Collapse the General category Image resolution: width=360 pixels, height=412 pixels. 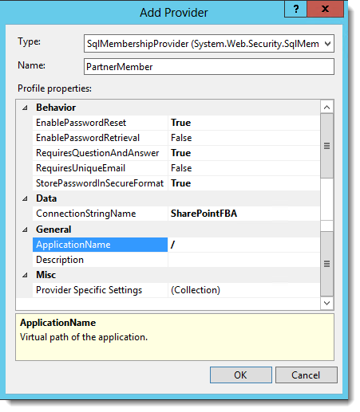coord(25,230)
